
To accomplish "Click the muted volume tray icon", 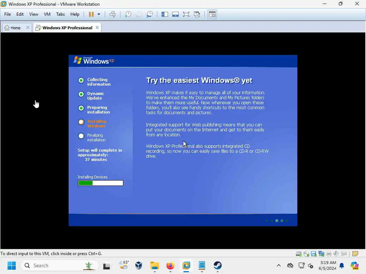I will click(x=311, y=265).
